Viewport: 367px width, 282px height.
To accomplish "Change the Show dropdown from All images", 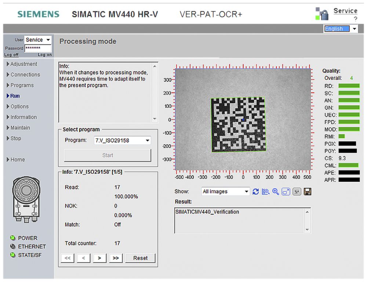I will pos(225,191).
